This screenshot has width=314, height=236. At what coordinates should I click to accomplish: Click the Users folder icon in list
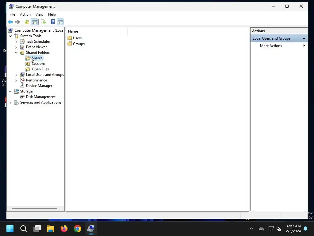[70, 38]
